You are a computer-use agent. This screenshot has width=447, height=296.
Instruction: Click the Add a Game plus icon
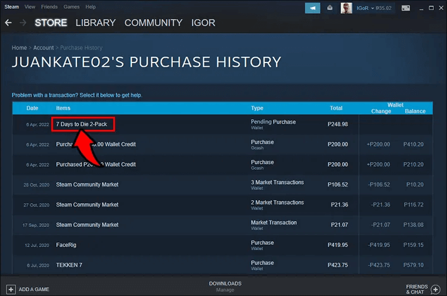click(x=10, y=289)
